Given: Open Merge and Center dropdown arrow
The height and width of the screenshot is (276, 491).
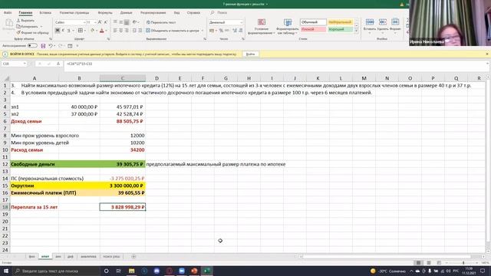Looking at the screenshot, I should tap(203, 31).
